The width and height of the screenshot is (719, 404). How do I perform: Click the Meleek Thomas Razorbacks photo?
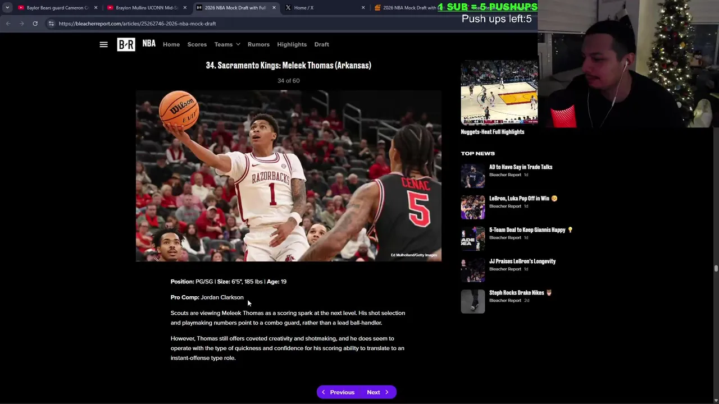289,176
